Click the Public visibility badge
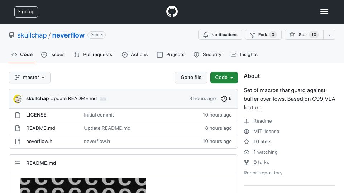The image size is (344, 193). tap(96, 35)
